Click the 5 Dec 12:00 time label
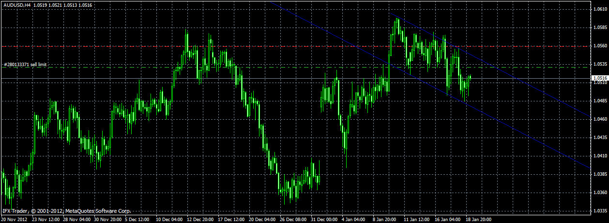This screenshot has width=609, height=223. click(137, 219)
